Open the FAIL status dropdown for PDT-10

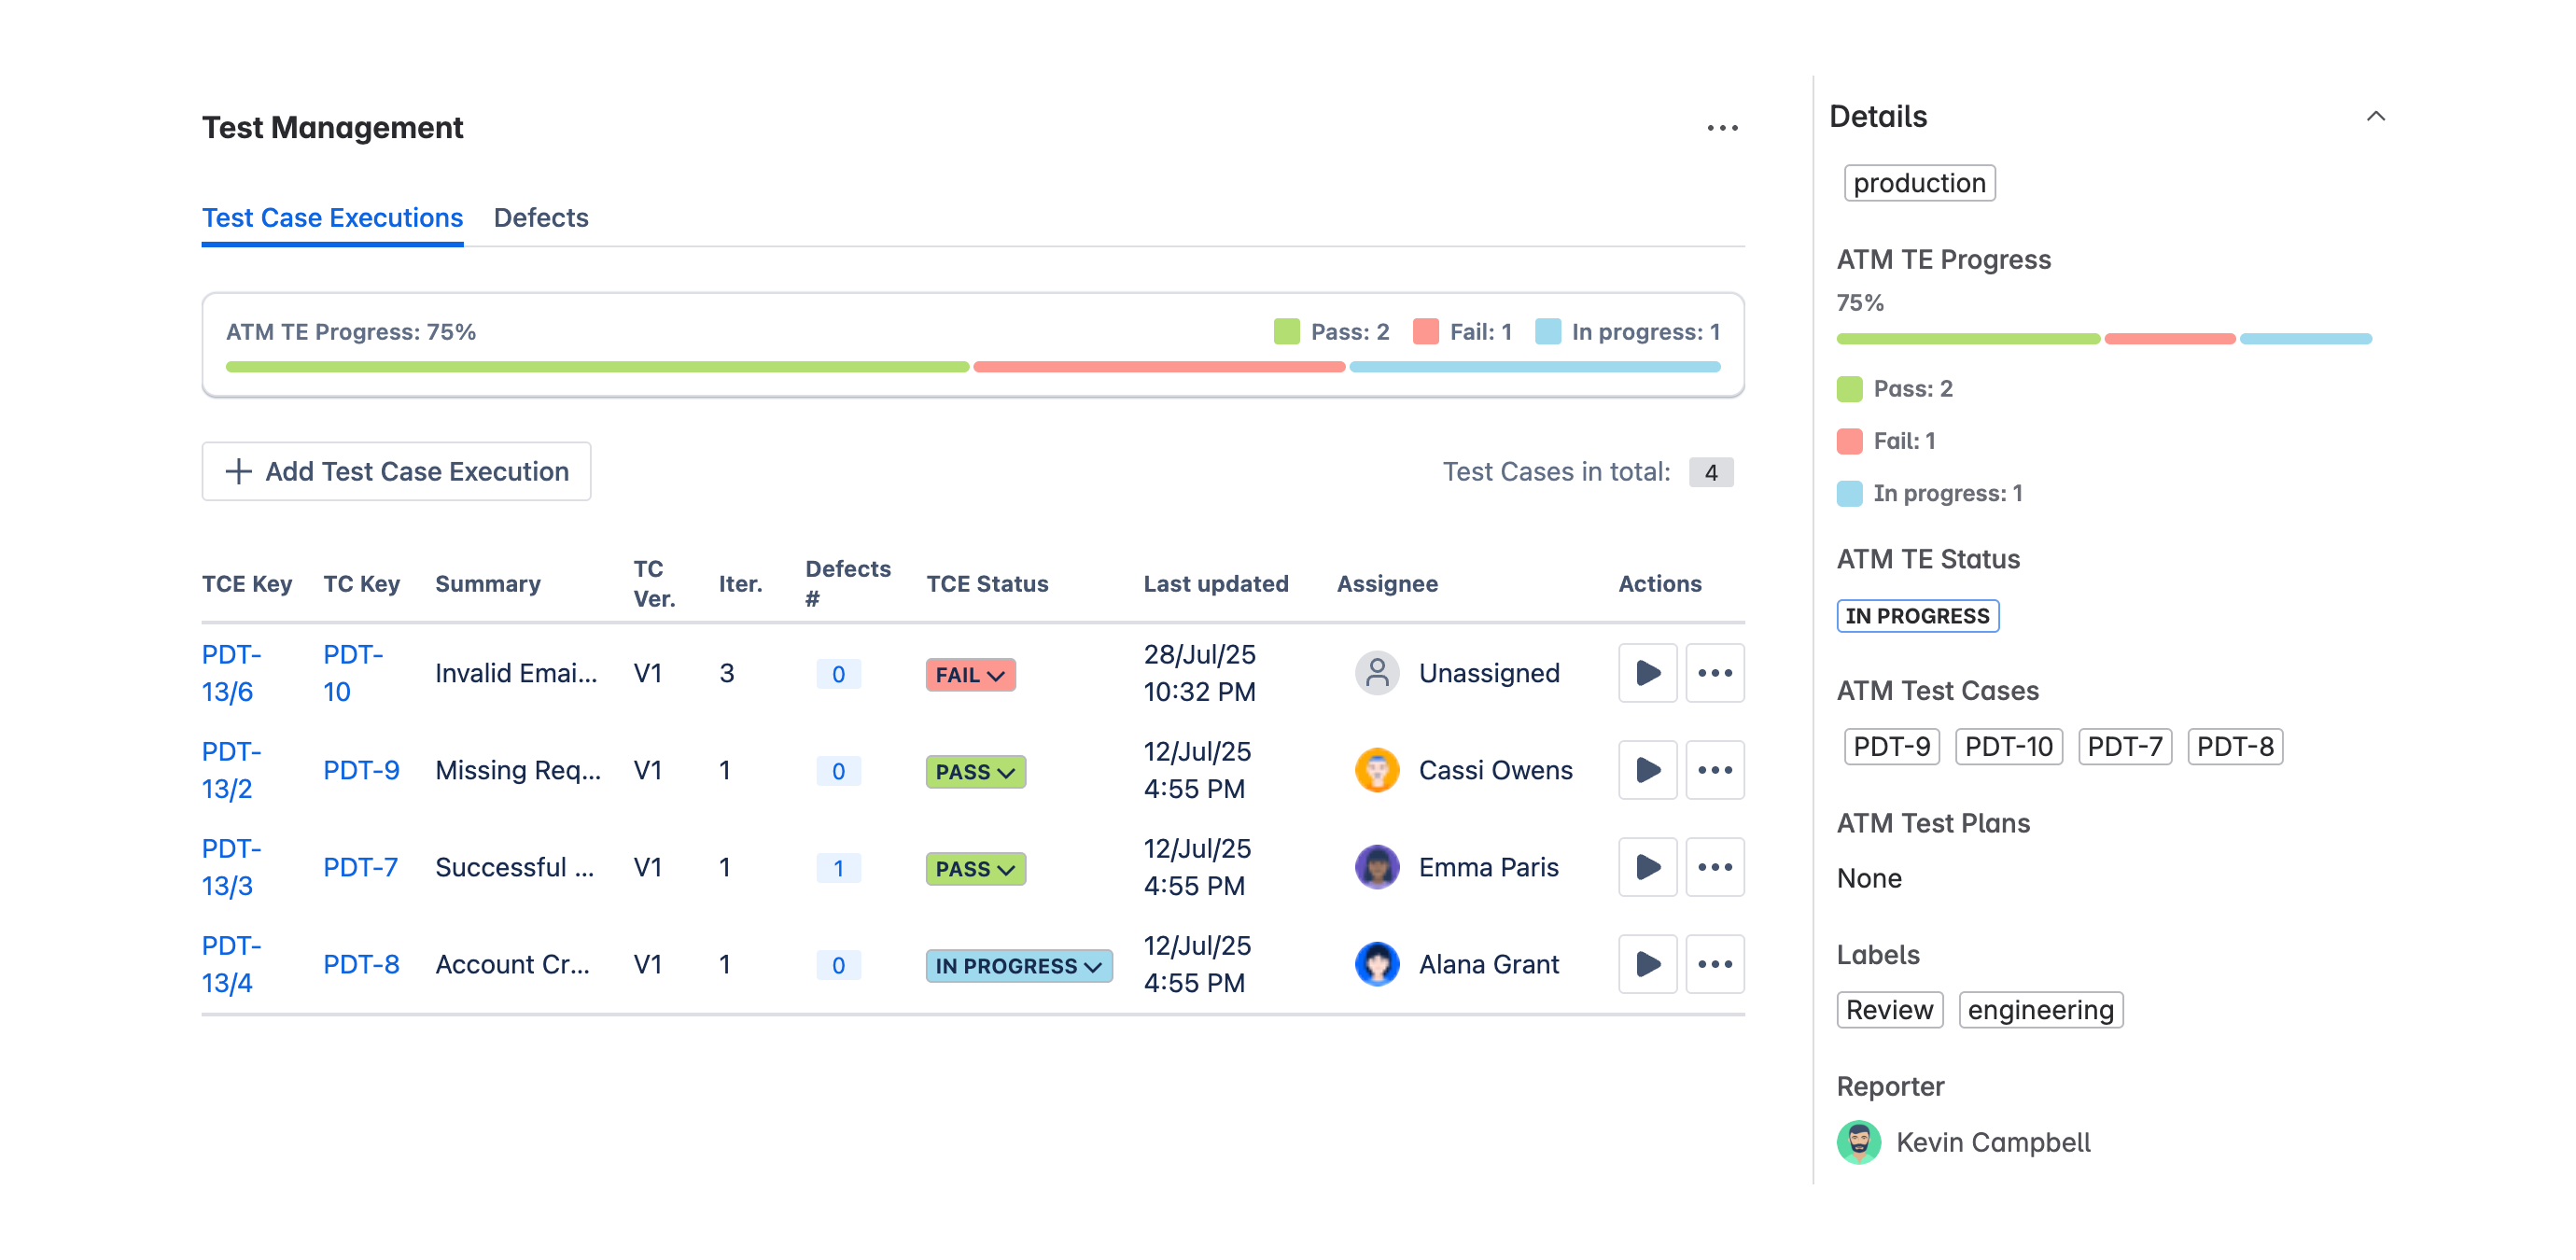point(968,675)
